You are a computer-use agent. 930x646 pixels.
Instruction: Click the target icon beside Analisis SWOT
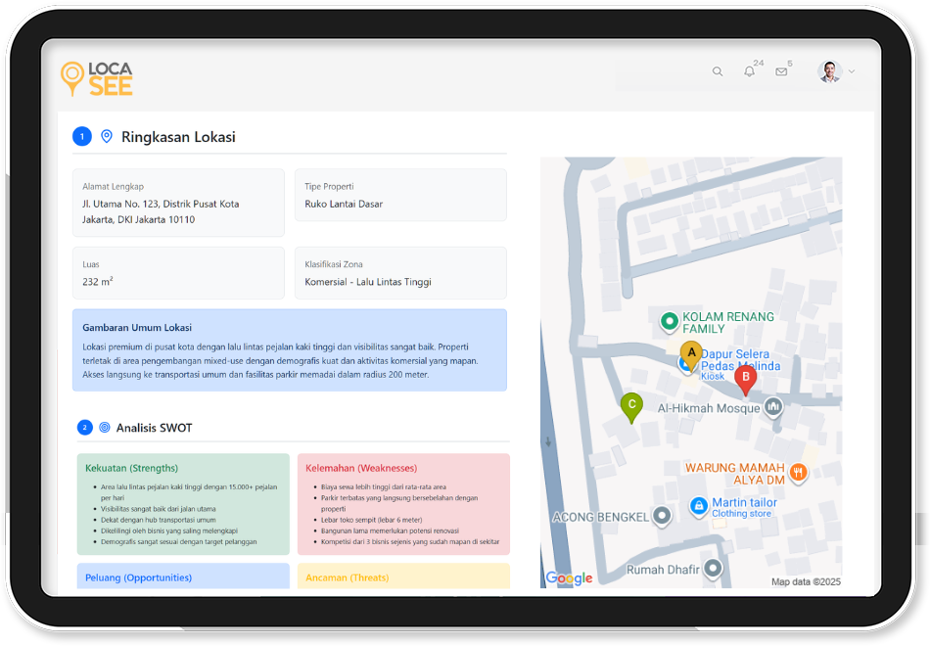coord(105,427)
